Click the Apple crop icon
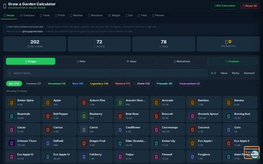The width and height of the screenshot is (263, 164). click(48, 102)
